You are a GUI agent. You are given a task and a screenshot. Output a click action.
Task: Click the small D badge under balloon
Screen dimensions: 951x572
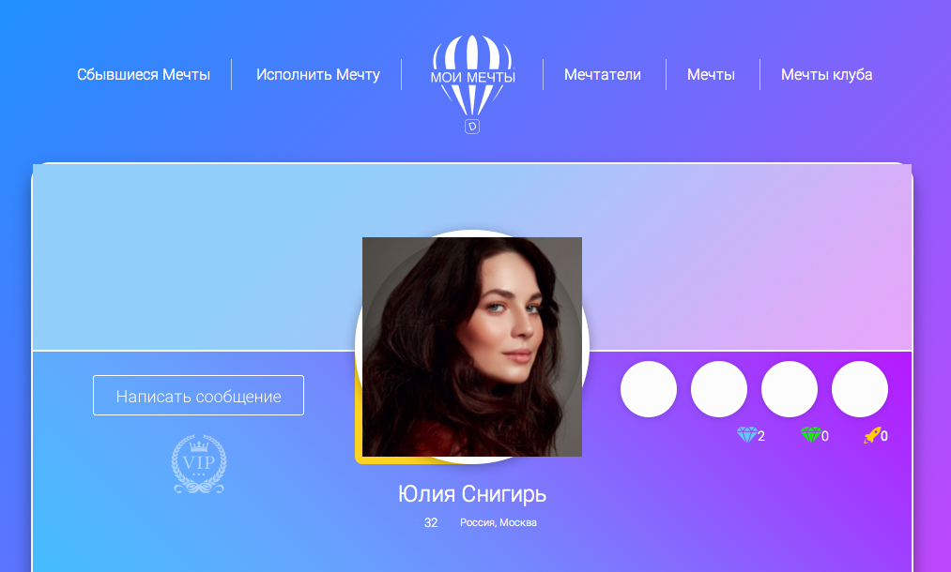point(472,127)
